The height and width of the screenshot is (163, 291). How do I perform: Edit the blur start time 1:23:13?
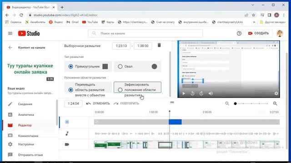coord(121,46)
